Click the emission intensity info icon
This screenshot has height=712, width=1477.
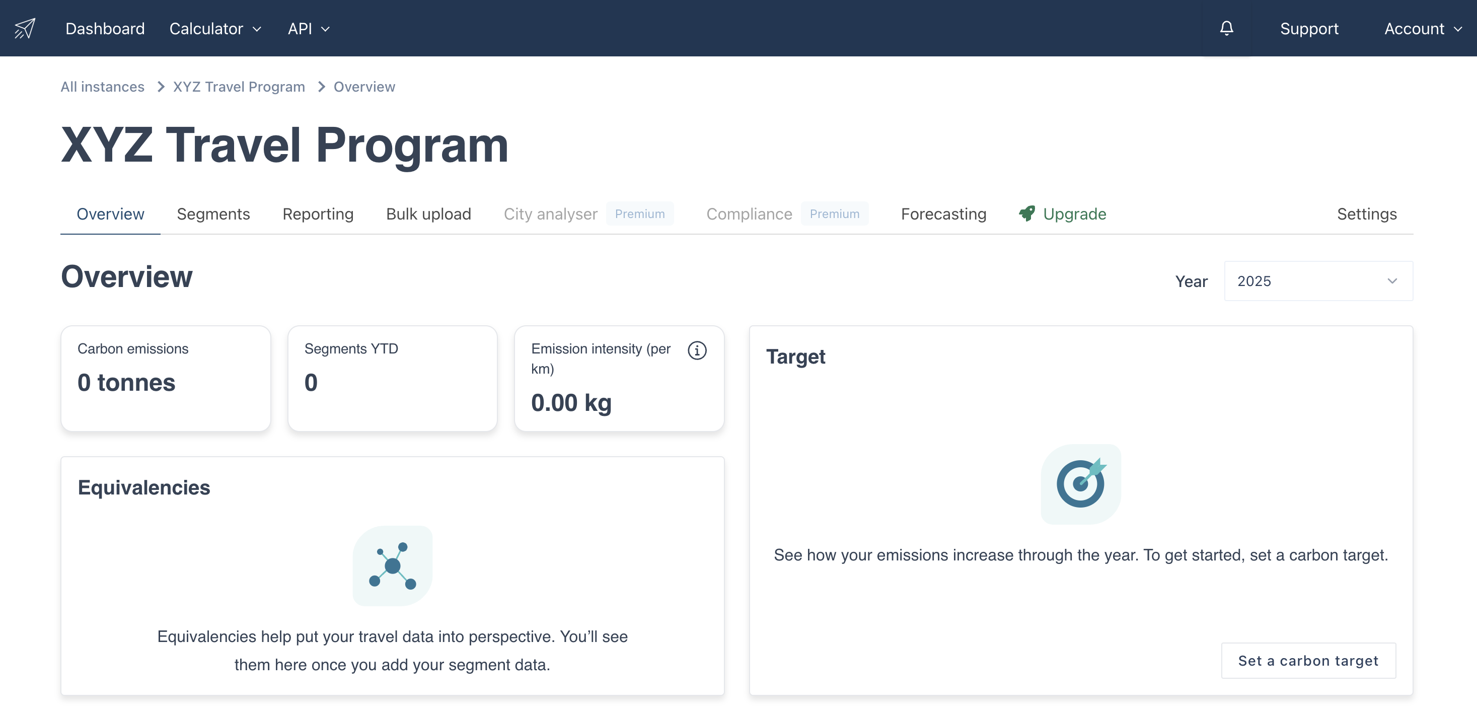point(697,350)
